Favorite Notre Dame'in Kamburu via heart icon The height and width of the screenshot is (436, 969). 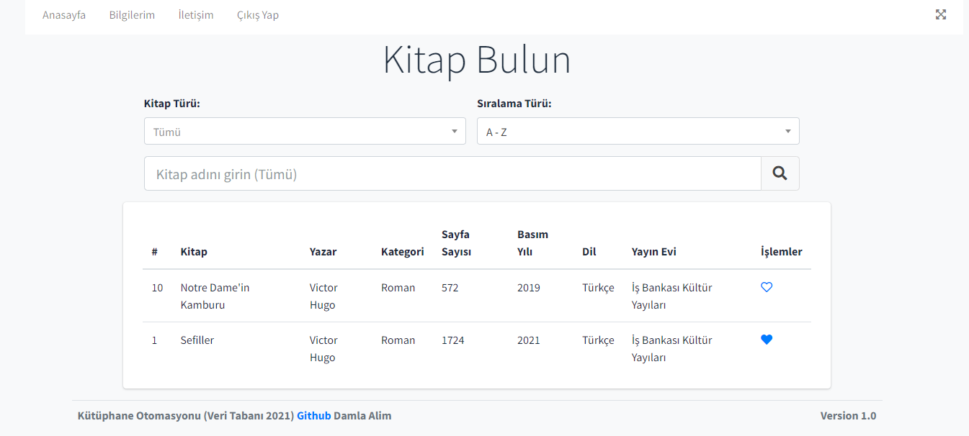767,287
